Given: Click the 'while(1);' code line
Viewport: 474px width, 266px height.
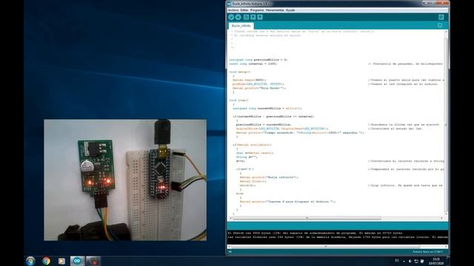Looking at the screenshot, I should tap(247, 185).
